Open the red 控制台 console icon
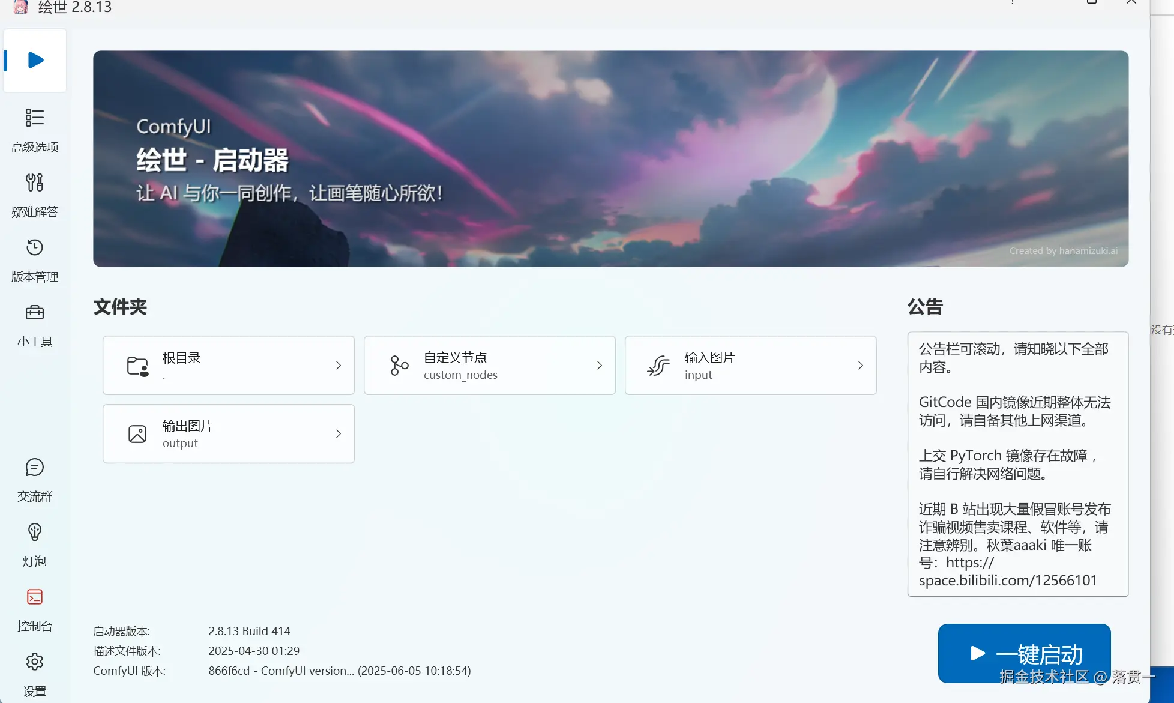The image size is (1174, 703). coord(34,597)
